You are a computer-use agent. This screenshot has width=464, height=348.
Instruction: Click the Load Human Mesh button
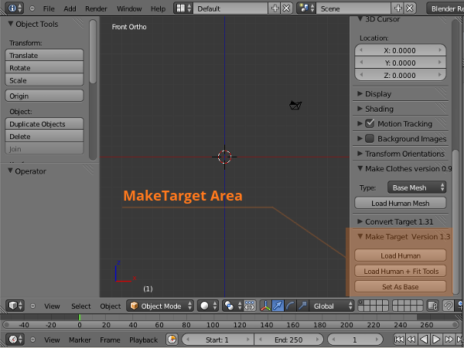click(401, 203)
